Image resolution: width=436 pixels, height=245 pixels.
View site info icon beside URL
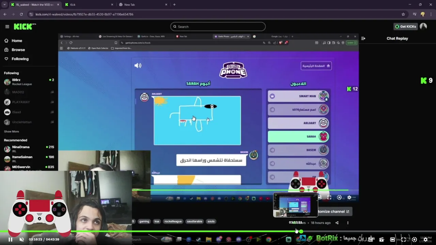pyautogui.click(x=31, y=14)
